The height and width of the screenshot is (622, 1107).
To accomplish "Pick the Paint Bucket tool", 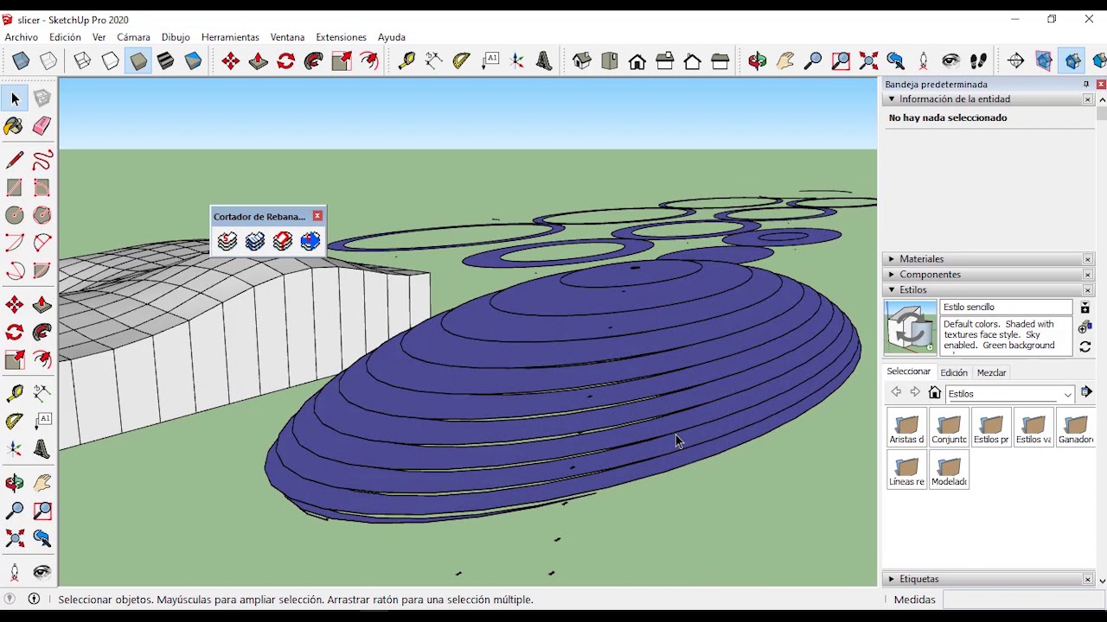I will [14, 126].
